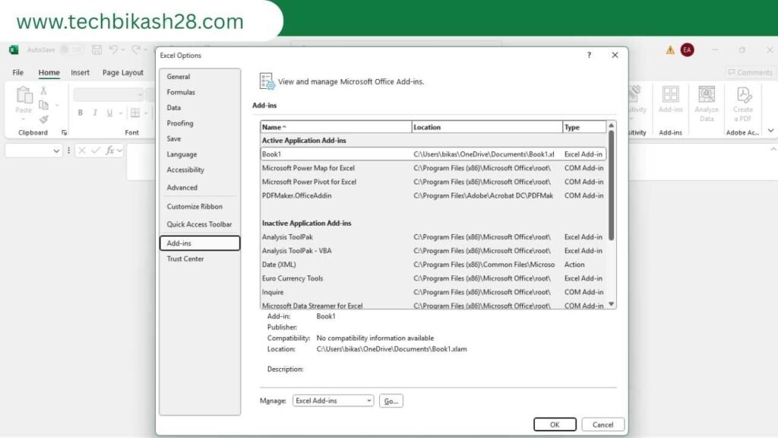Click the Insert Function fx icon
Screen dimensions: 778x438
[109, 150]
